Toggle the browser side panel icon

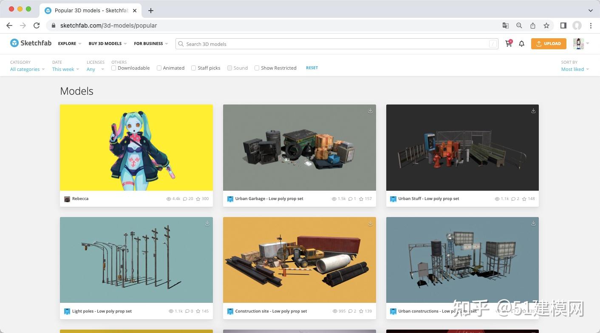coord(563,25)
